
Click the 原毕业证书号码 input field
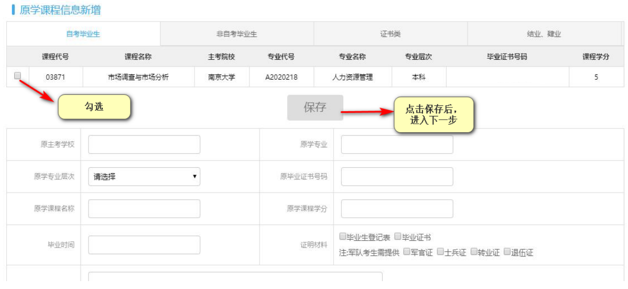tap(397, 177)
